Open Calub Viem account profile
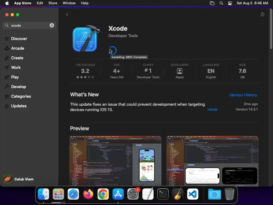273x205 pixels. (18, 179)
